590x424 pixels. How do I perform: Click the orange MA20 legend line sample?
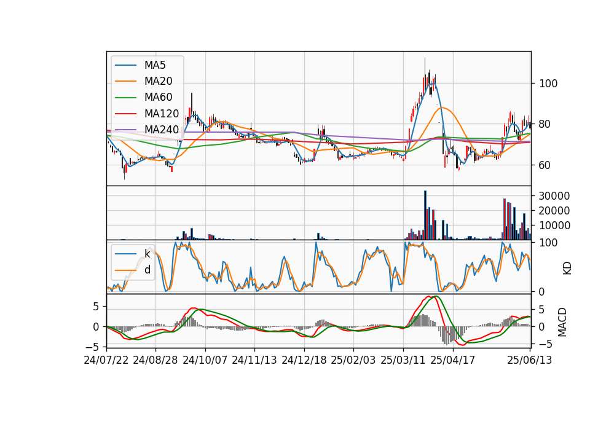pyautogui.click(x=125, y=81)
